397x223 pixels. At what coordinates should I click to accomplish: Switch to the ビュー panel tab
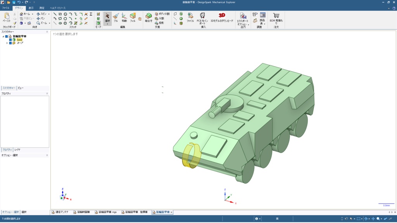pos(21,88)
